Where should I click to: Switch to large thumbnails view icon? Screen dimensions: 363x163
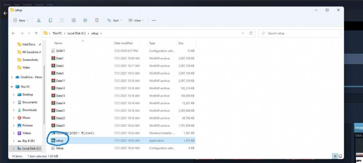coord(340,156)
